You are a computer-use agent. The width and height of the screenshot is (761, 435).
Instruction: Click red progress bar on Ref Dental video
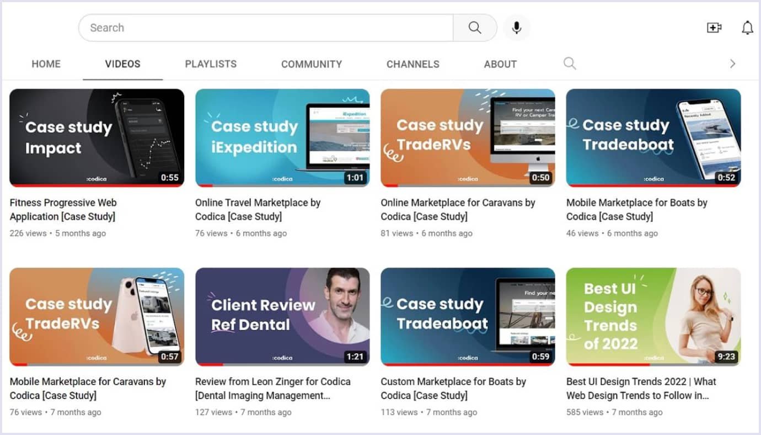(x=210, y=365)
